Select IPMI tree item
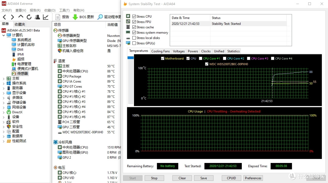Screen dimensions: 328x183 [x=20, y=54]
